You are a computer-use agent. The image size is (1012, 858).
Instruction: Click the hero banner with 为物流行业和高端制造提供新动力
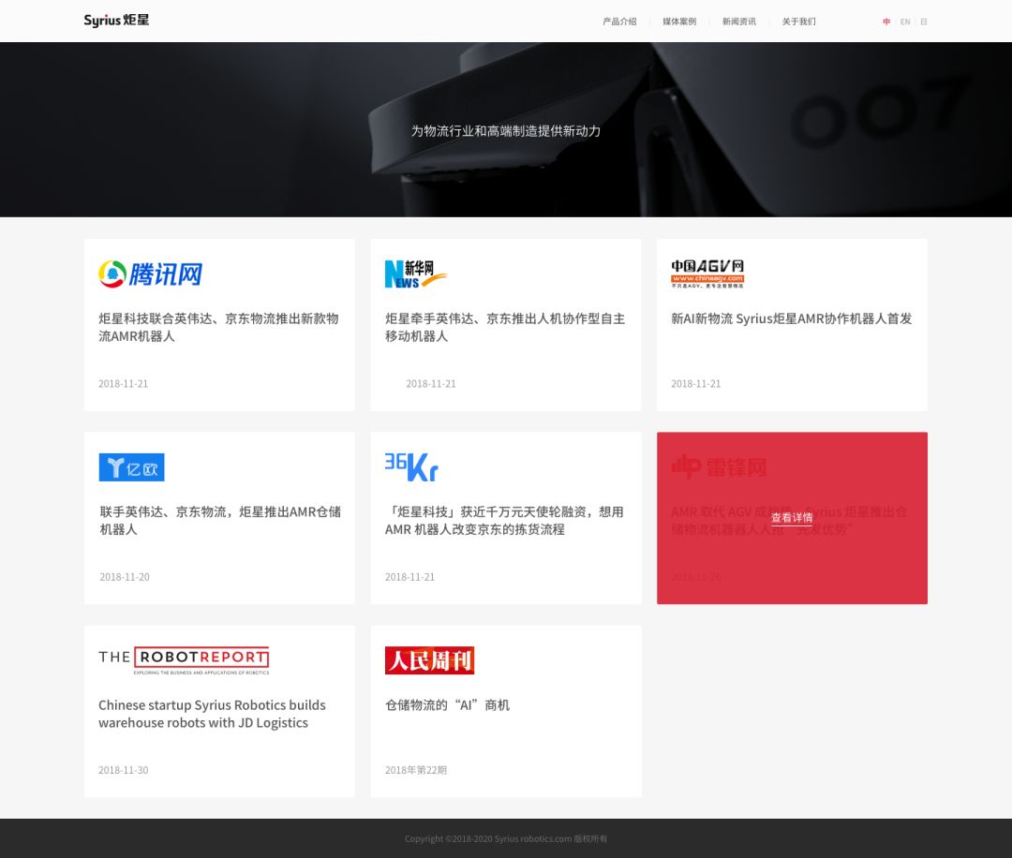point(506,131)
